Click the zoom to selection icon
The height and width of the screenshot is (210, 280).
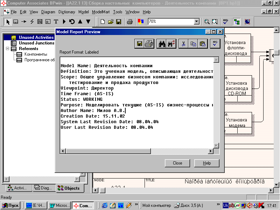click(x=215, y=22)
